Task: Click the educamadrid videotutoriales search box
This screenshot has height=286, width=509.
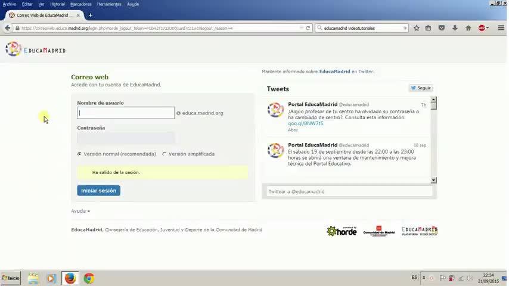Action: (x=362, y=28)
